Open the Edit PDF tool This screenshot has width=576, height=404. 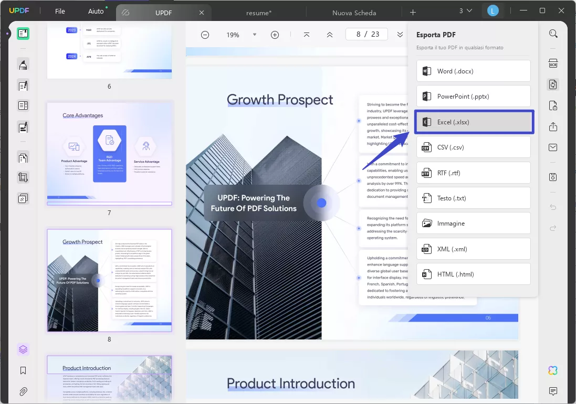tap(23, 86)
